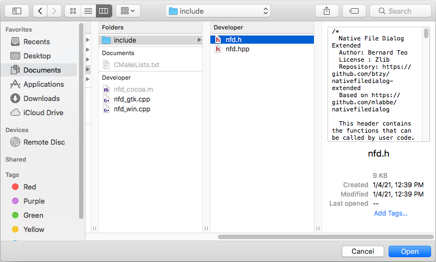Click the back navigation arrow
436x262 pixels.
pyautogui.click(x=40, y=11)
